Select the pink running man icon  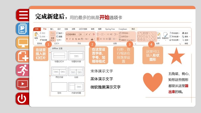(x=23, y=70)
